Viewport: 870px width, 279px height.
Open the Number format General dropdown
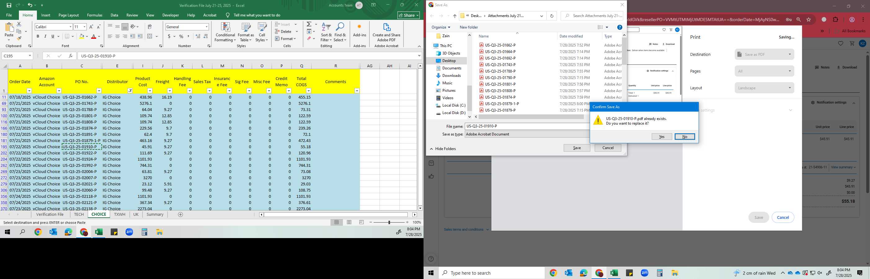point(206,27)
